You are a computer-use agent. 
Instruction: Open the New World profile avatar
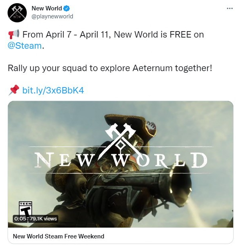17,13
